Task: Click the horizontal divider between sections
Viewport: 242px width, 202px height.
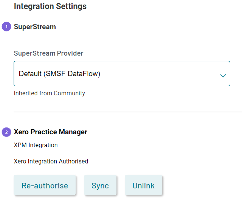Action: tap(128, 112)
